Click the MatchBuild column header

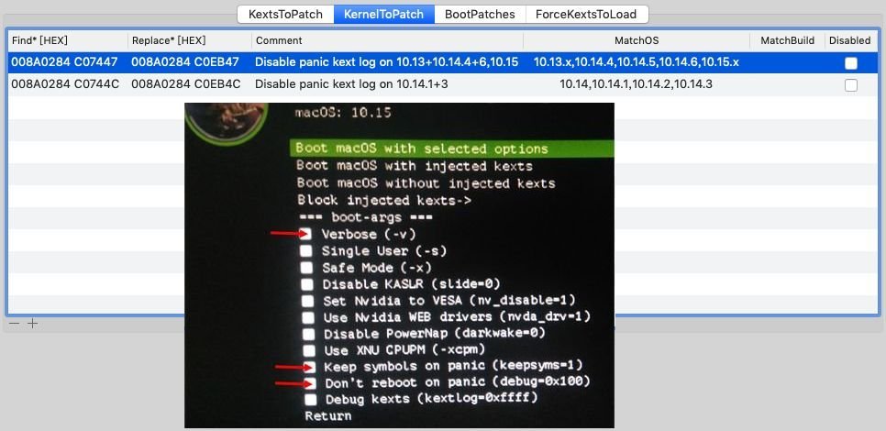click(x=787, y=40)
